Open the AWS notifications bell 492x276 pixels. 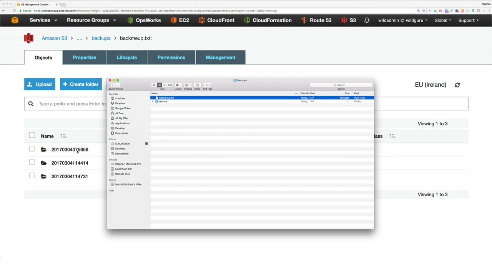click(x=367, y=20)
